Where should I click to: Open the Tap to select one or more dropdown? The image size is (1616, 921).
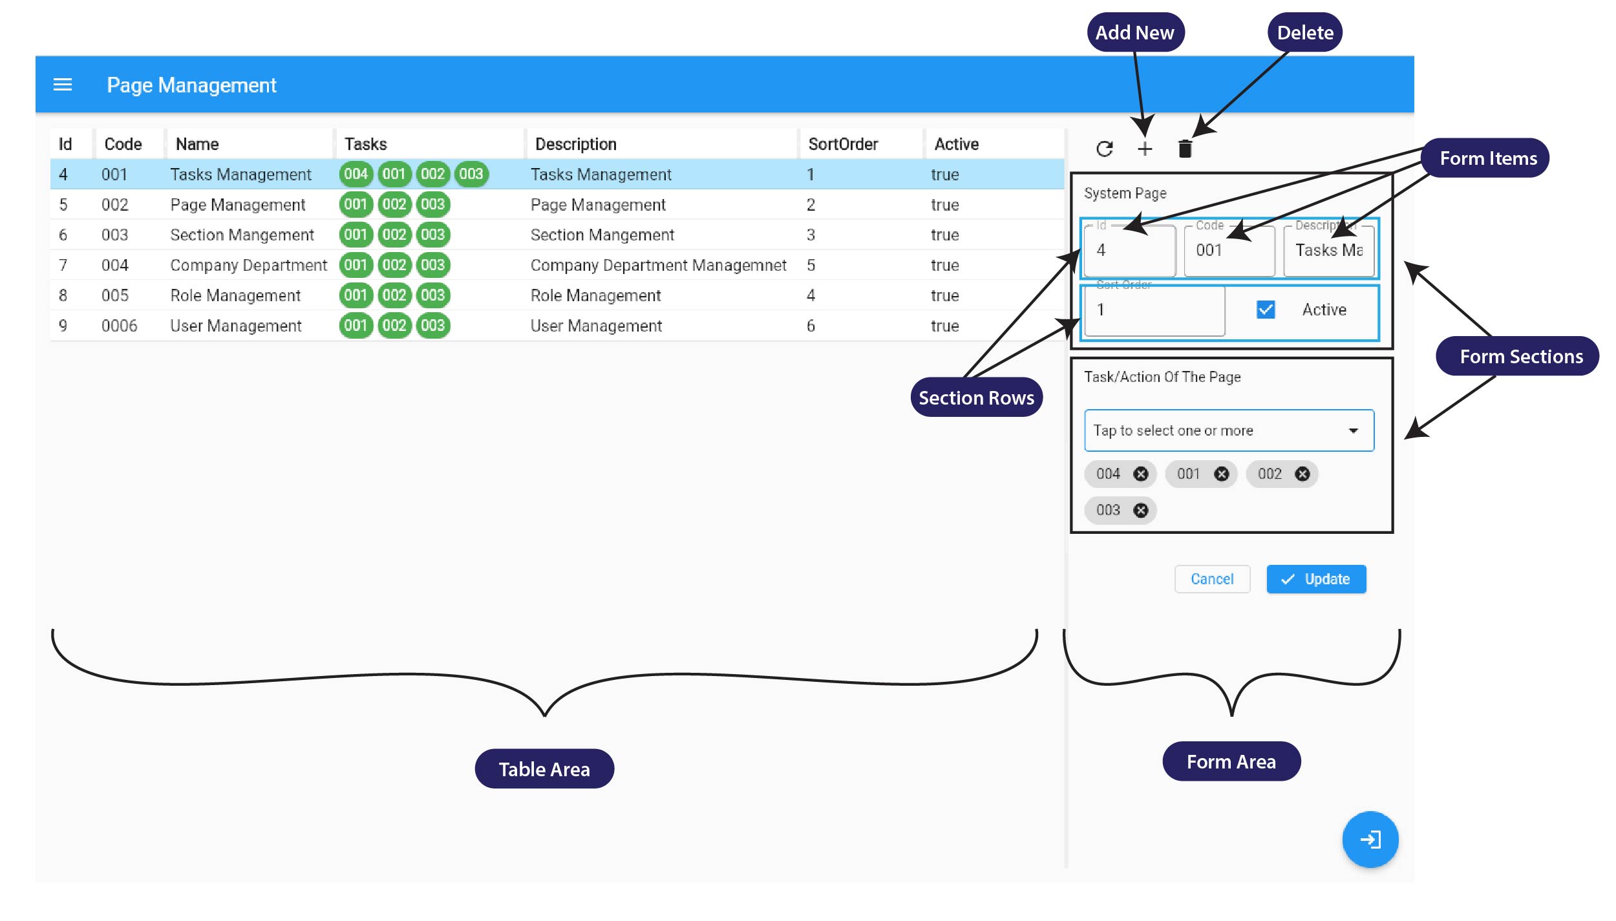click(x=1226, y=430)
